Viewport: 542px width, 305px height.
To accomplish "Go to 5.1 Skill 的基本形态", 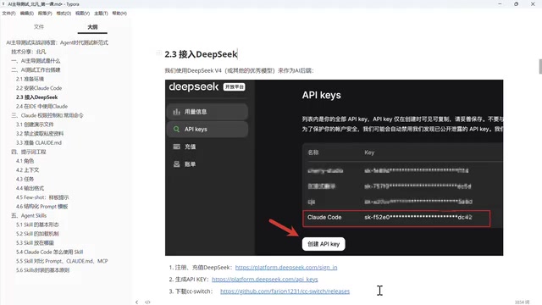I will point(37,225).
